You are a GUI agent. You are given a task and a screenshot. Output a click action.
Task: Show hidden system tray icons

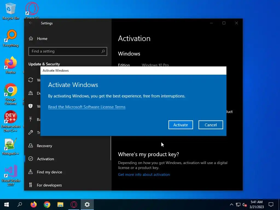pos(231,205)
